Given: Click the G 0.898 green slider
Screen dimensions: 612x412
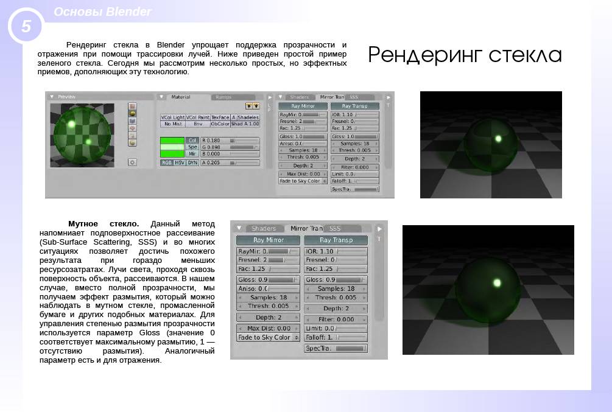Looking at the screenshot, I should point(230,147).
